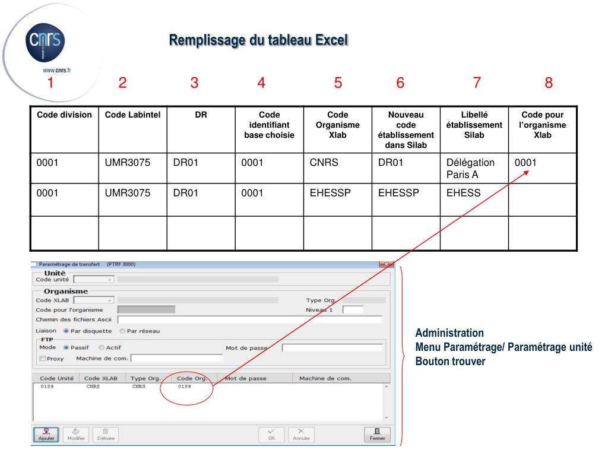The width and height of the screenshot is (608, 456).
Task: Click the Code pour l'organisme field
Action: click(146, 309)
